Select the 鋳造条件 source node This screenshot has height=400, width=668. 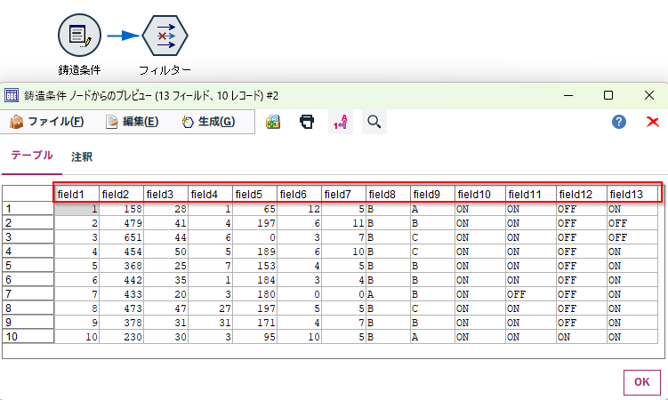80,36
